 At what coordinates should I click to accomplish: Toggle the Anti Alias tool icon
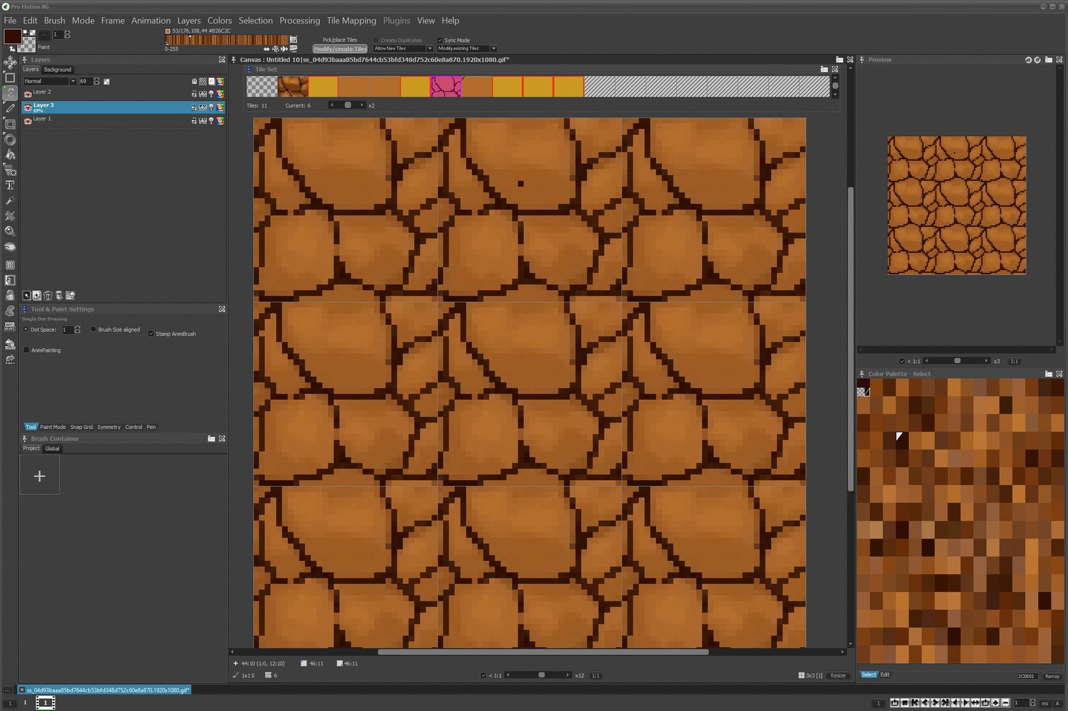click(x=9, y=327)
